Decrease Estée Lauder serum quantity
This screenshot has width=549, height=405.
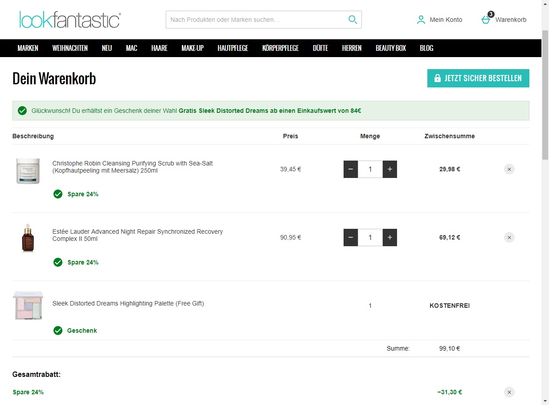pos(351,238)
